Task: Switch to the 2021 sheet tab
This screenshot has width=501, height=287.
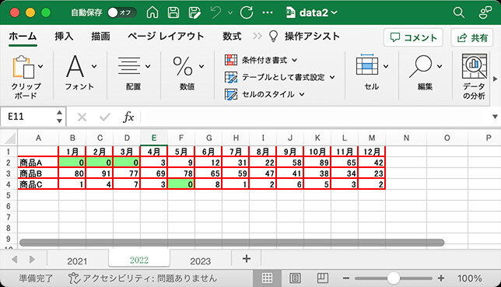Action: click(77, 261)
